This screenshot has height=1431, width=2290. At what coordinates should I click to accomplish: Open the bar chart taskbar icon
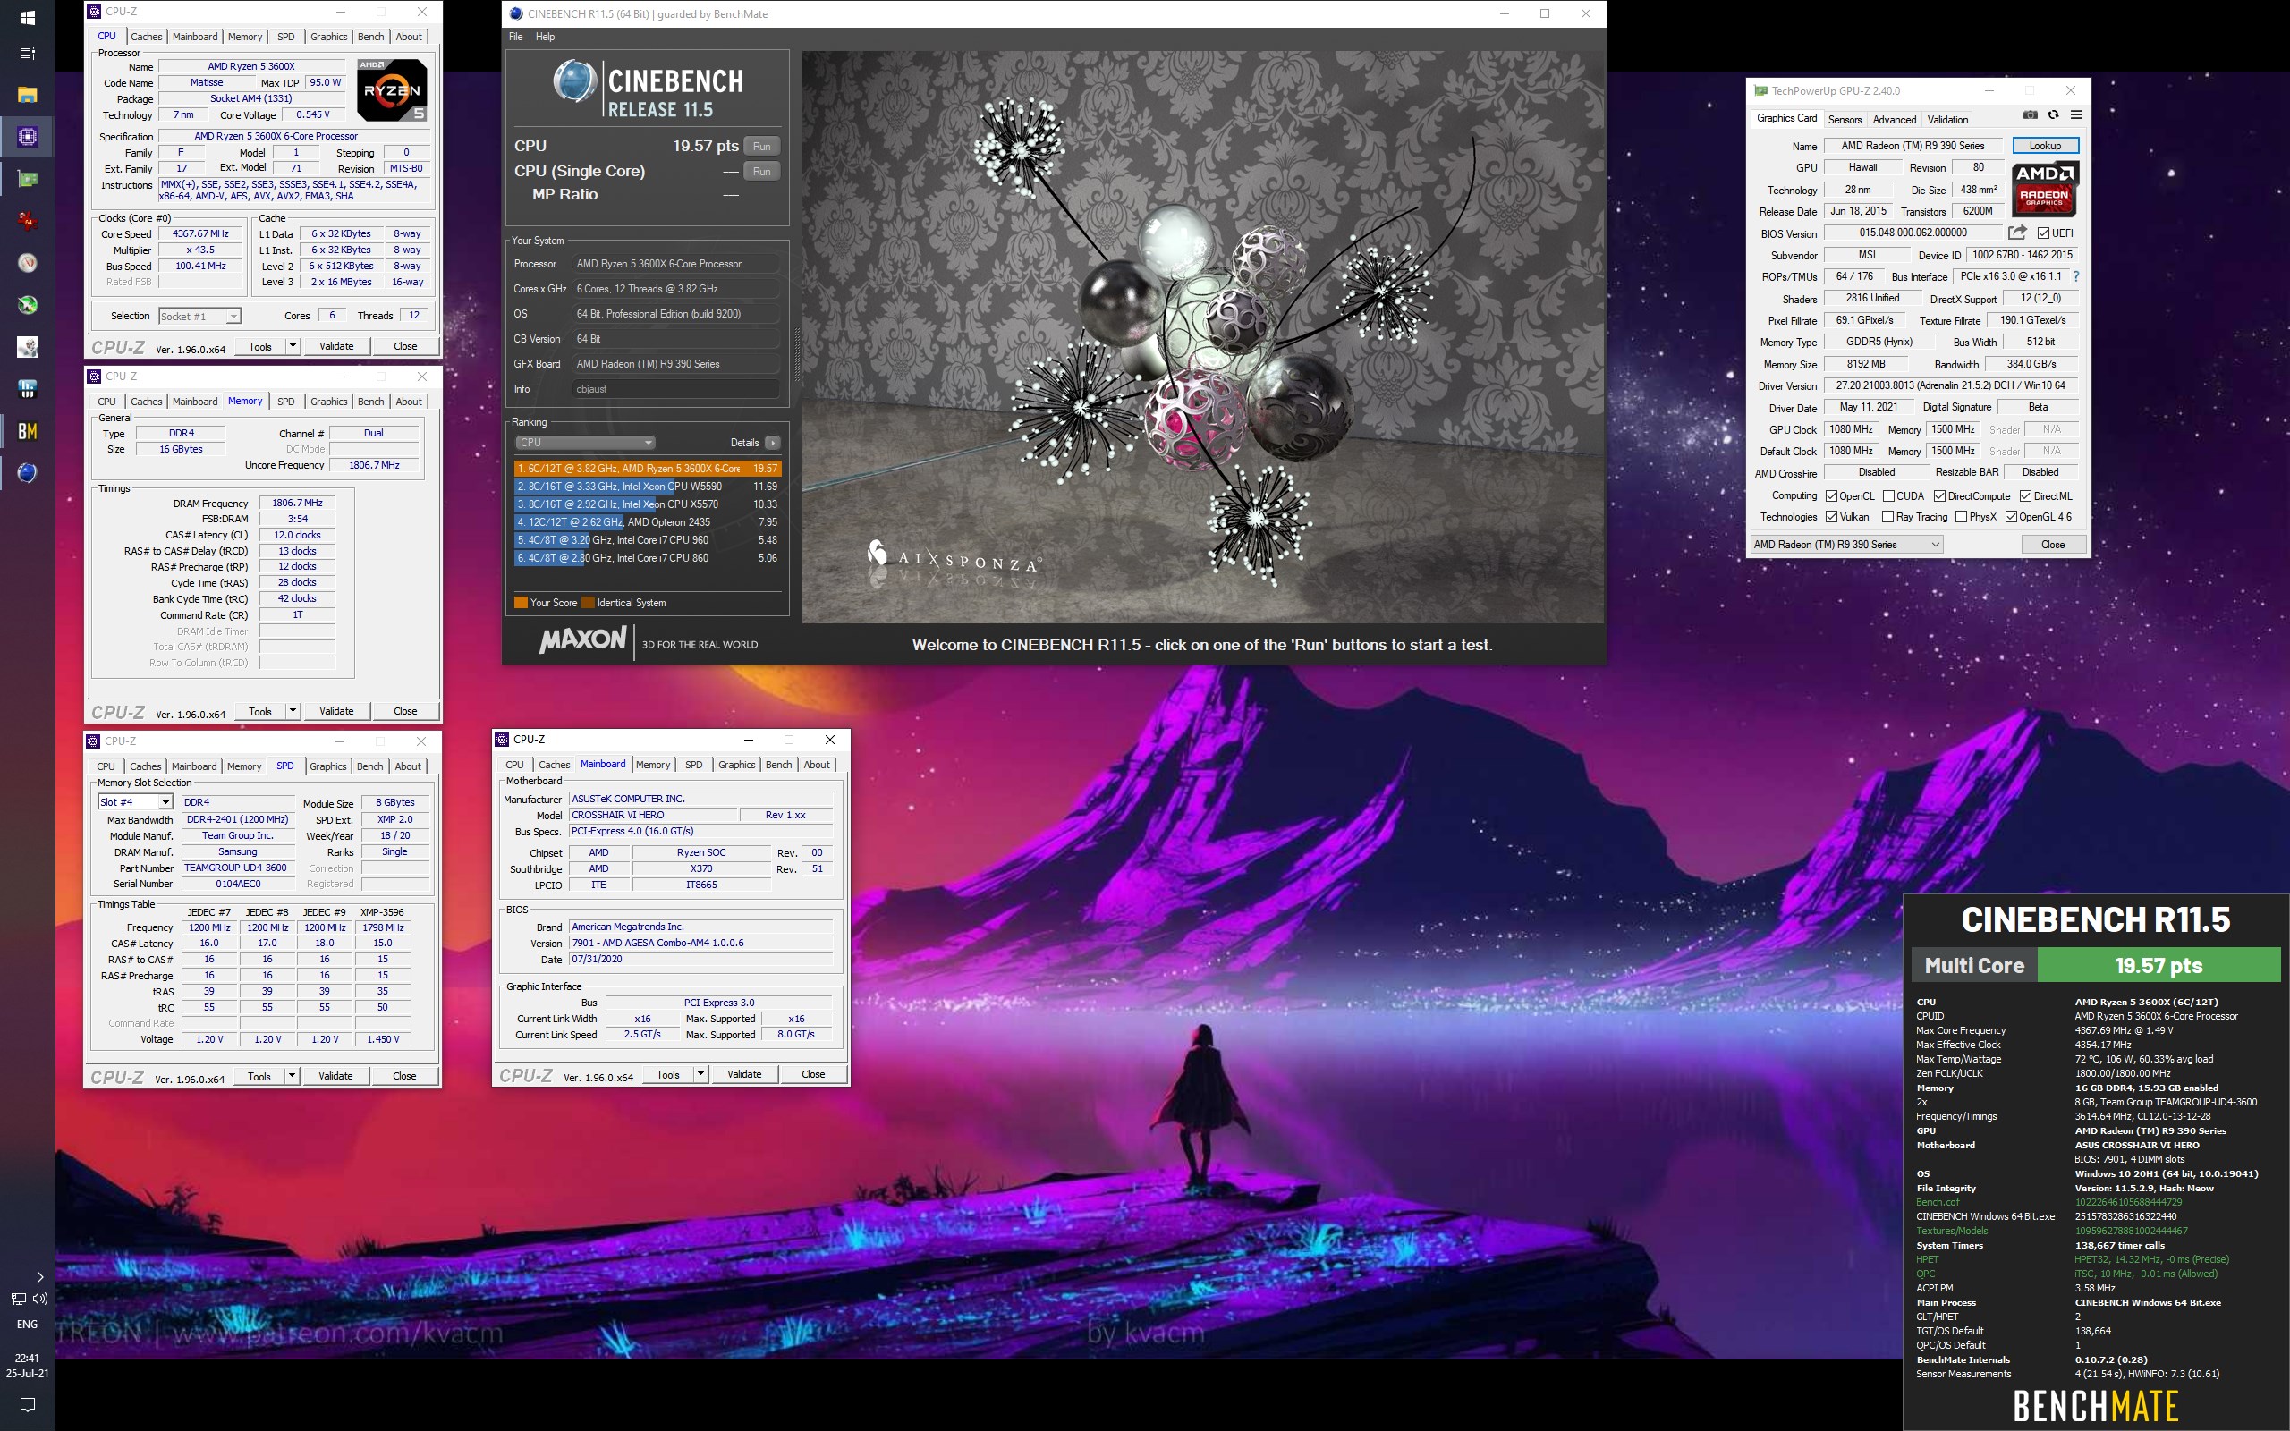28,389
